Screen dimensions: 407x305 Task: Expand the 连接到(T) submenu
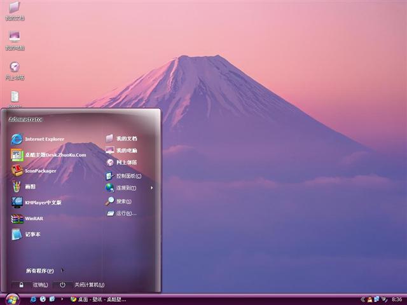coord(129,188)
